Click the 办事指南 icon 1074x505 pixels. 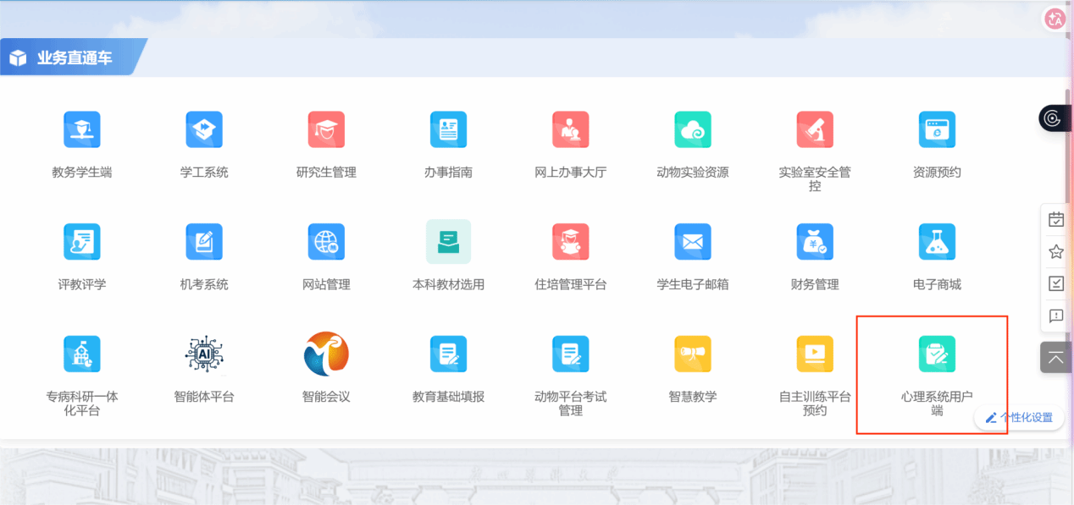pos(448,130)
